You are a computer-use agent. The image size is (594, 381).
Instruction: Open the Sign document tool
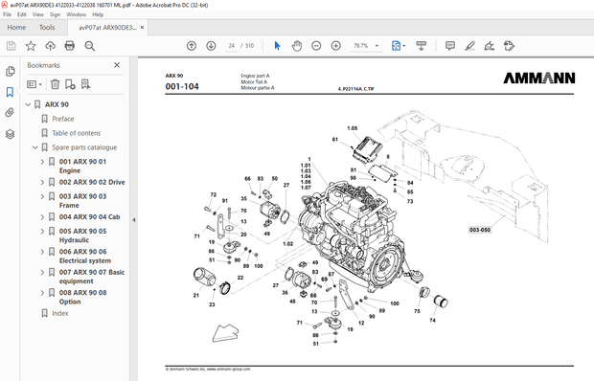490,46
